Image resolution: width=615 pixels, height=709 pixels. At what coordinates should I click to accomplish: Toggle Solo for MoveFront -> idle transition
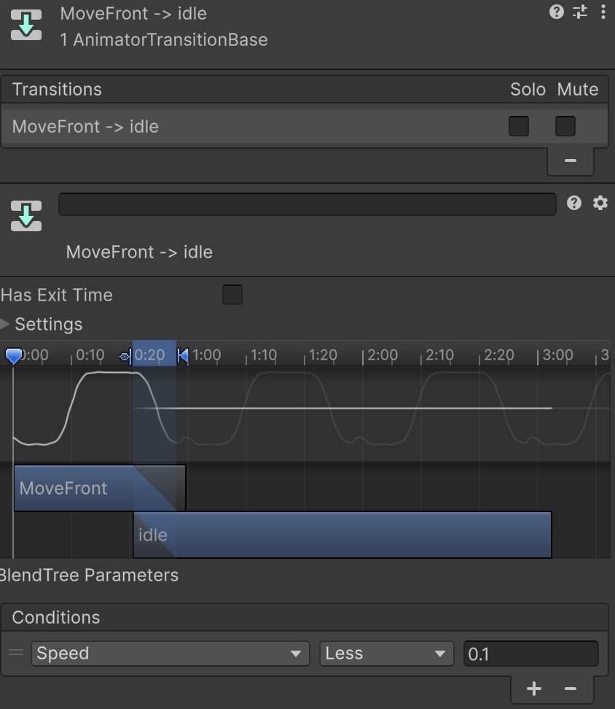tap(519, 126)
